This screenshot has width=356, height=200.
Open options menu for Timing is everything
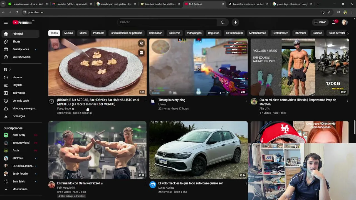(246, 100)
